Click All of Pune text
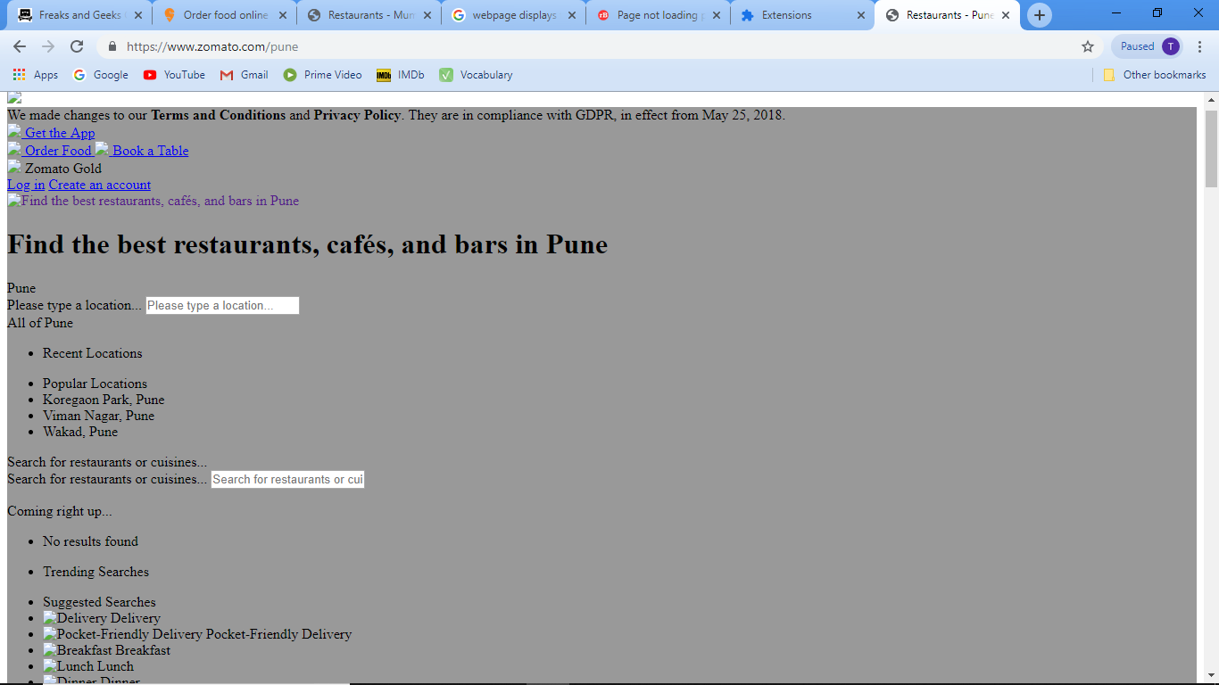 [40, 323]
